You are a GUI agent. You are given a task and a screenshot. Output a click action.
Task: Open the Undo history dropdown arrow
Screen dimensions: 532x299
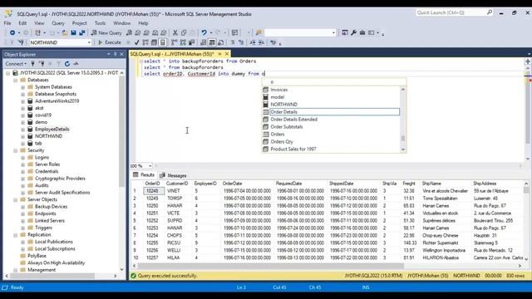[210, 33]
